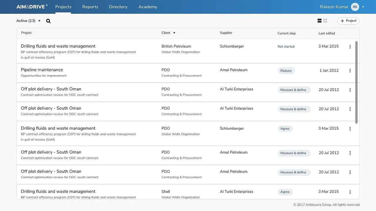Screen dimensions: 376x211
Task: Open kebab menu for Shell client row
Action: click(350, 192)
